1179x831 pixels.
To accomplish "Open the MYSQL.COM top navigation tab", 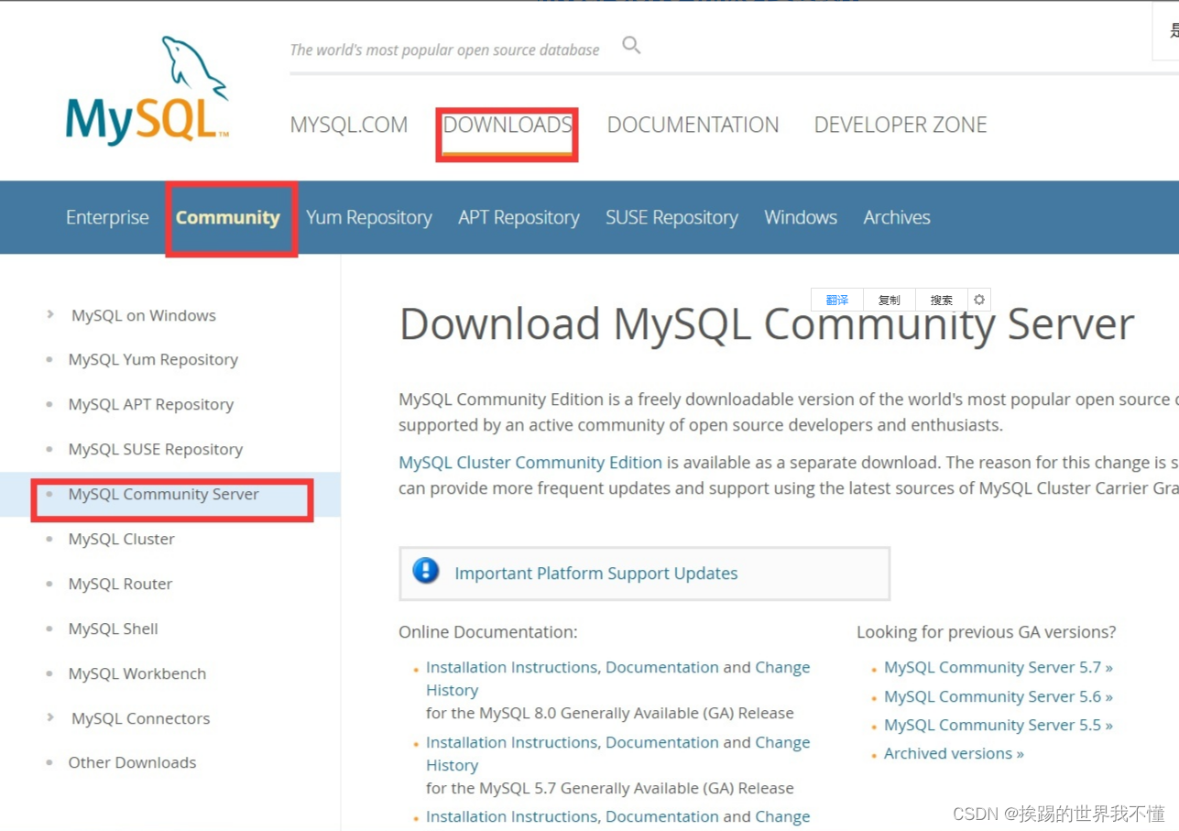I will tap(349, 125).
